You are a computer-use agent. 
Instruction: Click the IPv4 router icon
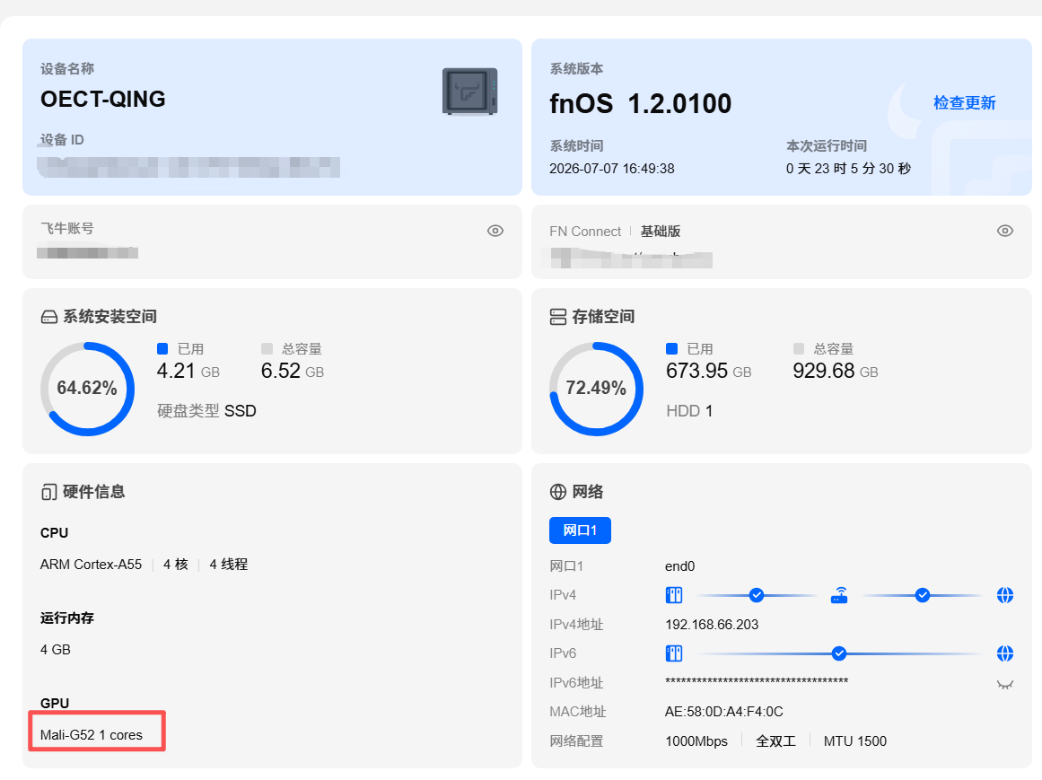[839, 594]
